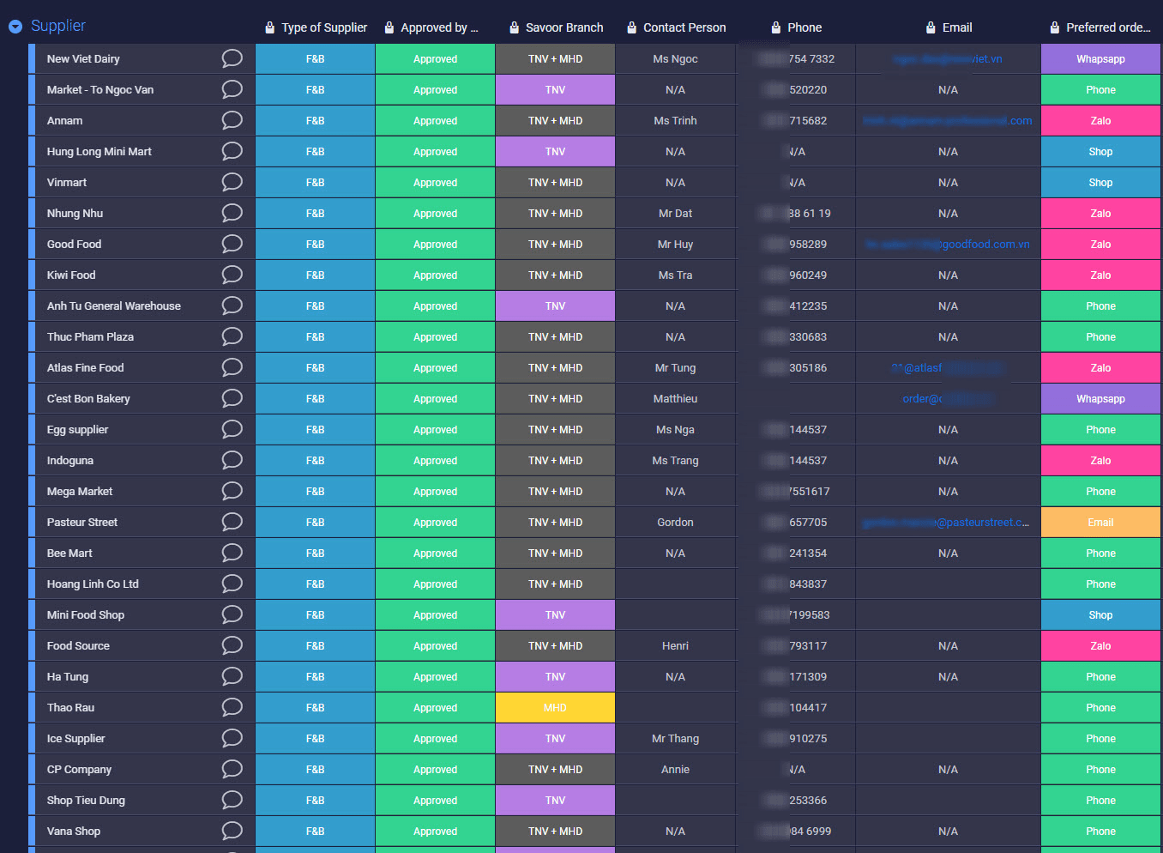Screen dimensions: 1163x853
Task: Select contact person Gordon cell
Action: [675, 523]
